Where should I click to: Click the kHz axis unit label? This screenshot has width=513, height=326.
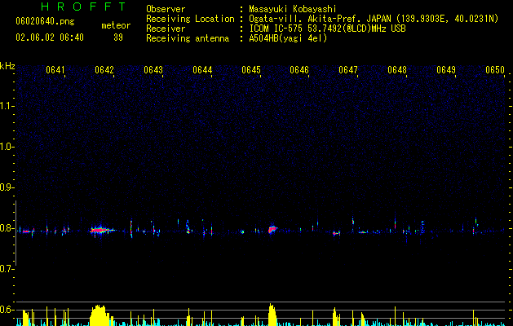(7, 66)
